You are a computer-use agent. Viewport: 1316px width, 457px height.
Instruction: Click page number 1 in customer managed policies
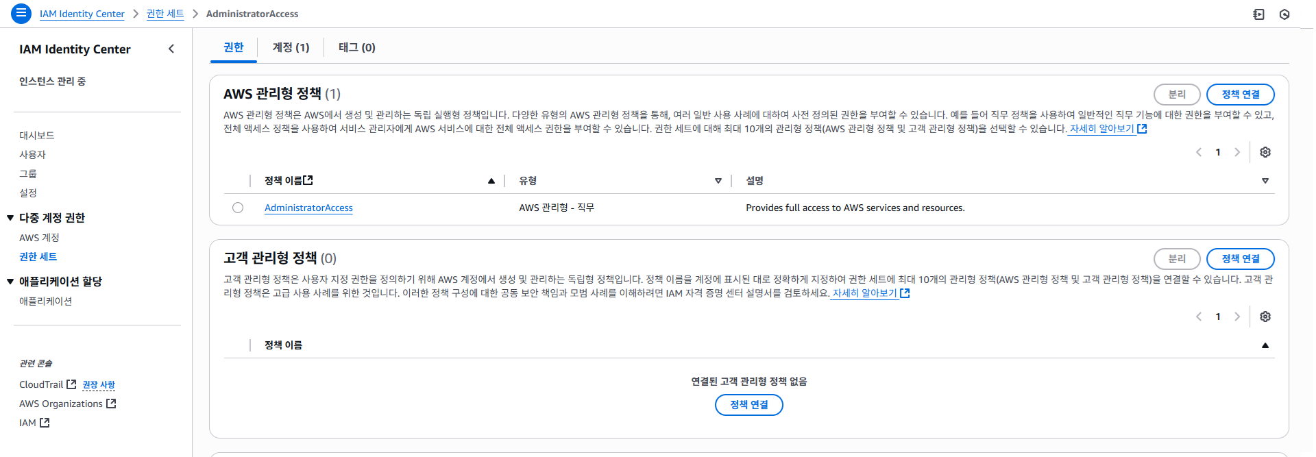1218,317
